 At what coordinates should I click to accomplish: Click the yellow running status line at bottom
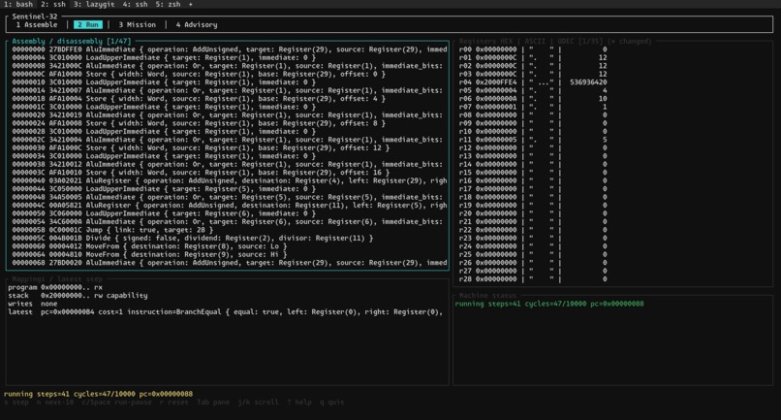pos(98,394)
